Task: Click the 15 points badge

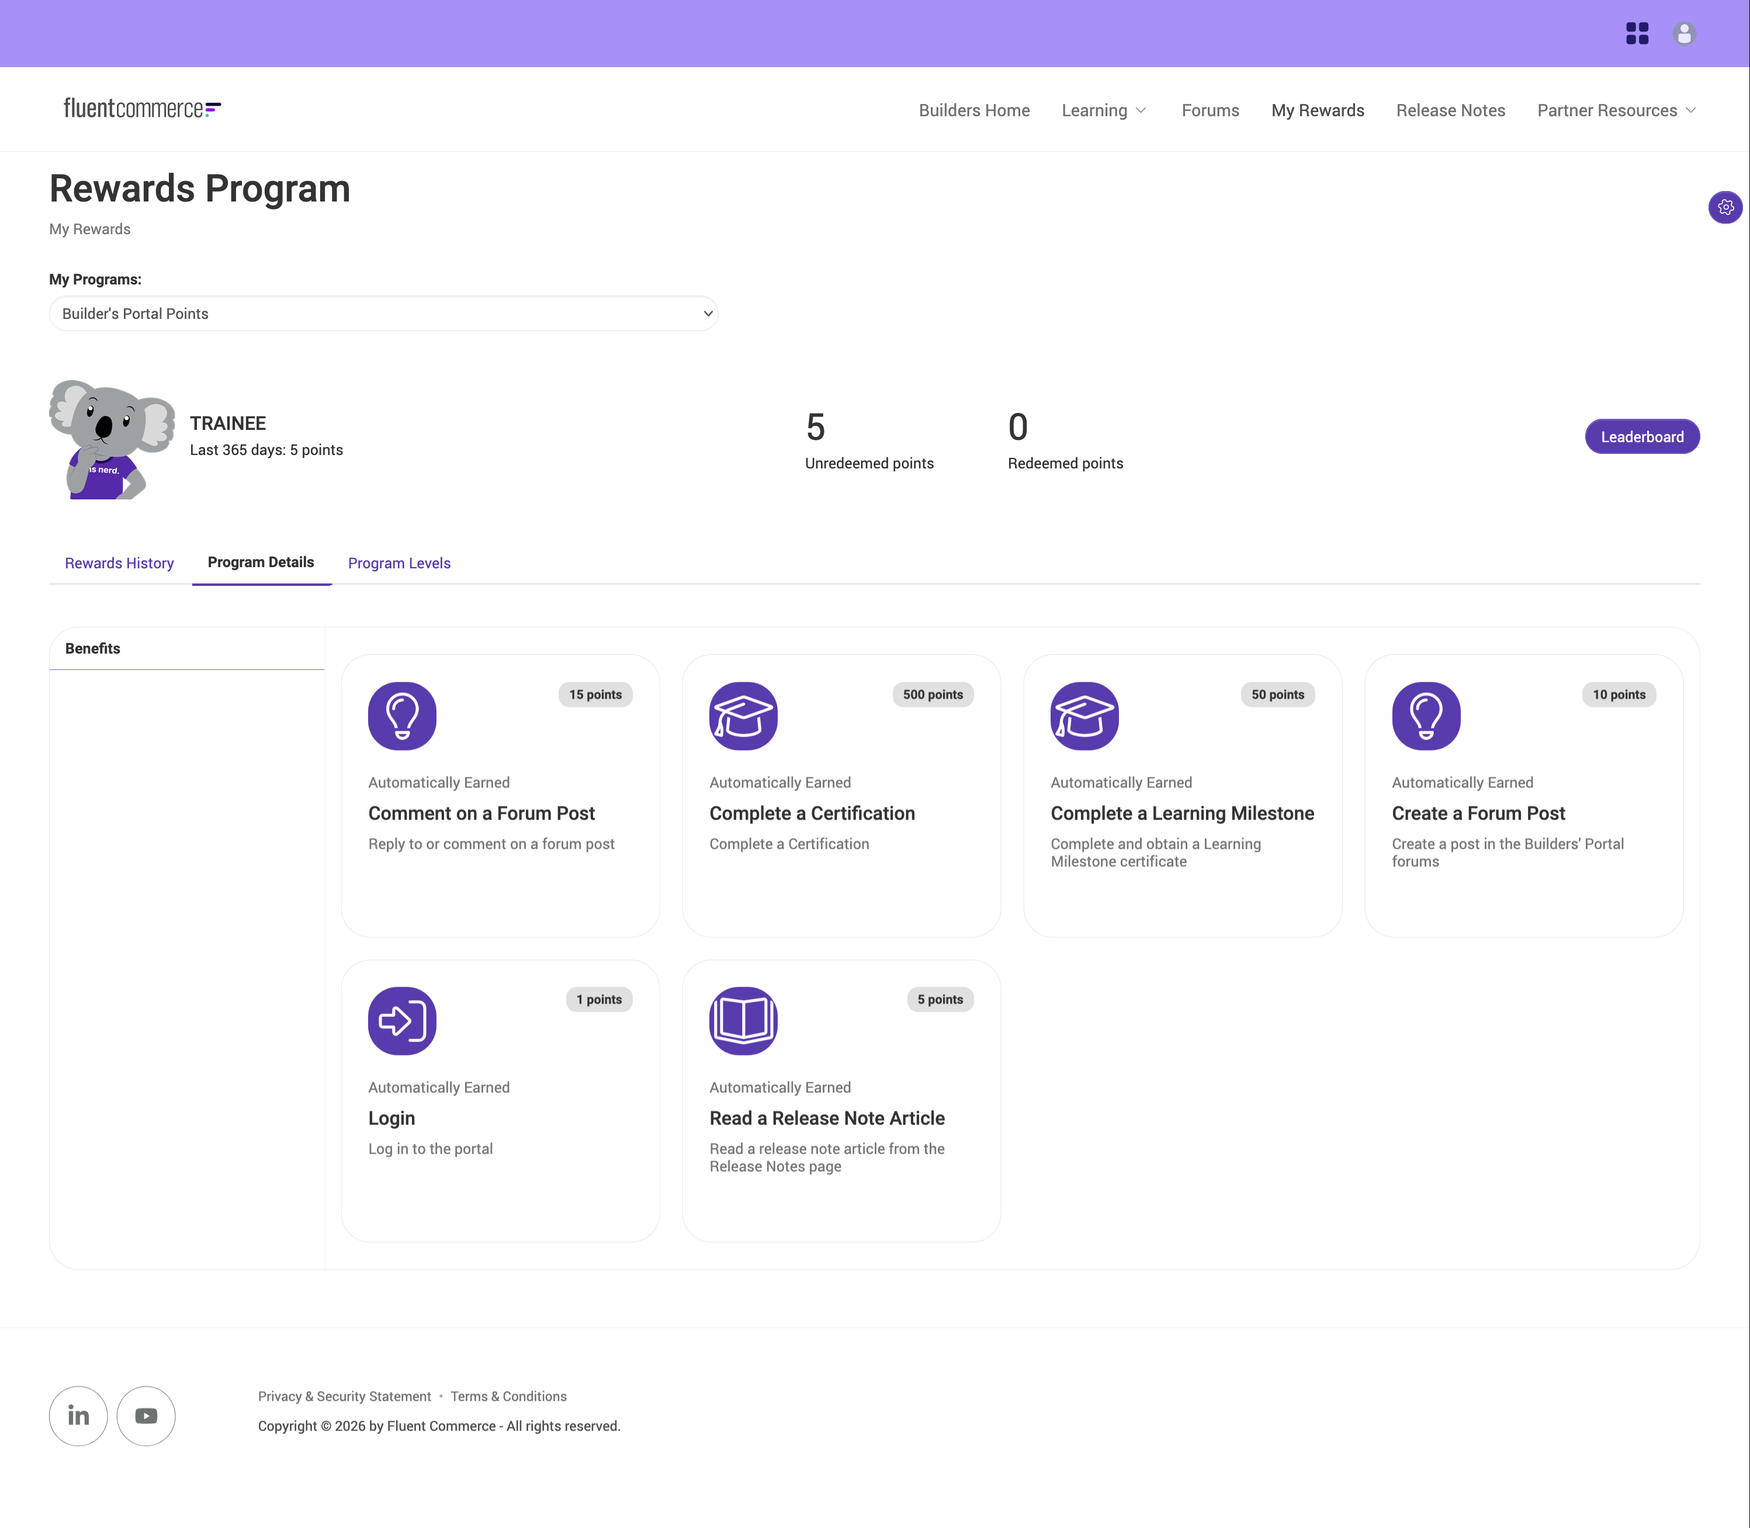Action: (595, 695)
